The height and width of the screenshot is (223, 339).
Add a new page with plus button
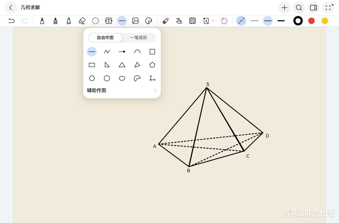click(284, 8)
